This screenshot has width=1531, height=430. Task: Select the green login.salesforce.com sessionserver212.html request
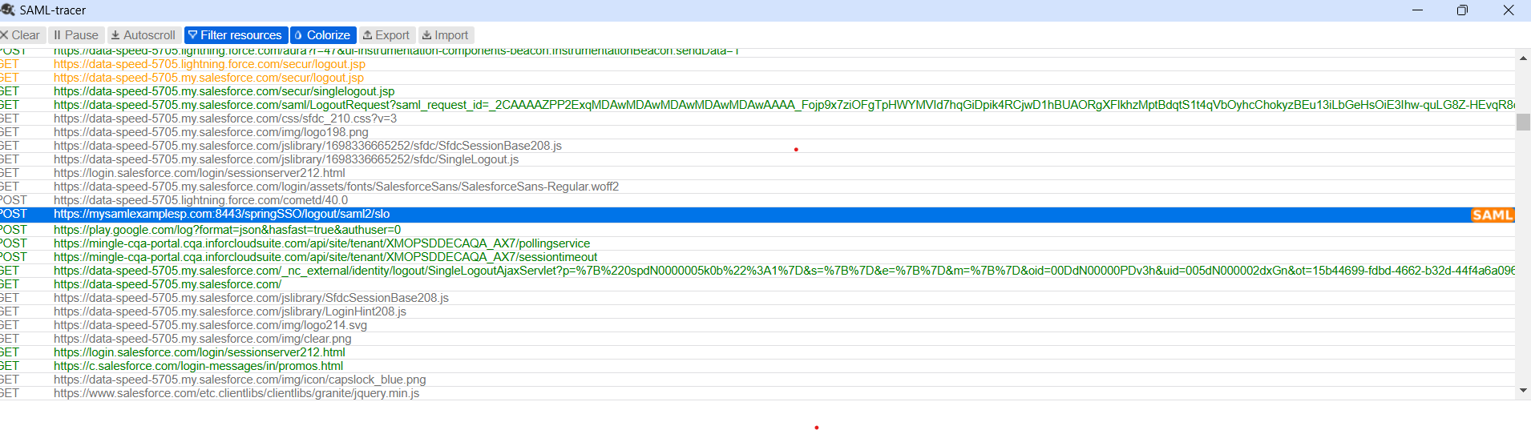coord(757,352)
